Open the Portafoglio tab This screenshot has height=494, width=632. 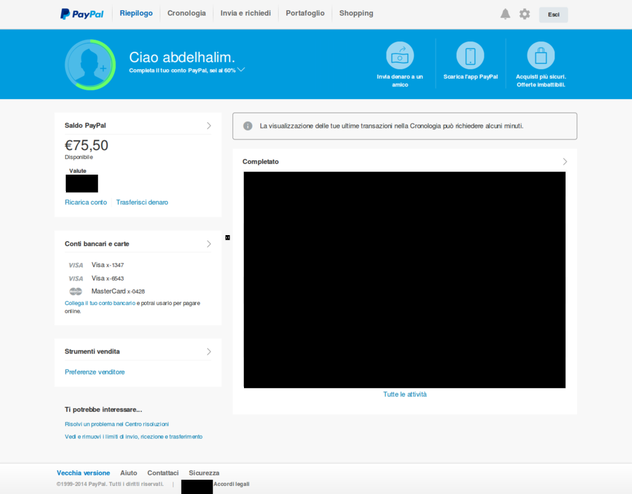point(305,14)
